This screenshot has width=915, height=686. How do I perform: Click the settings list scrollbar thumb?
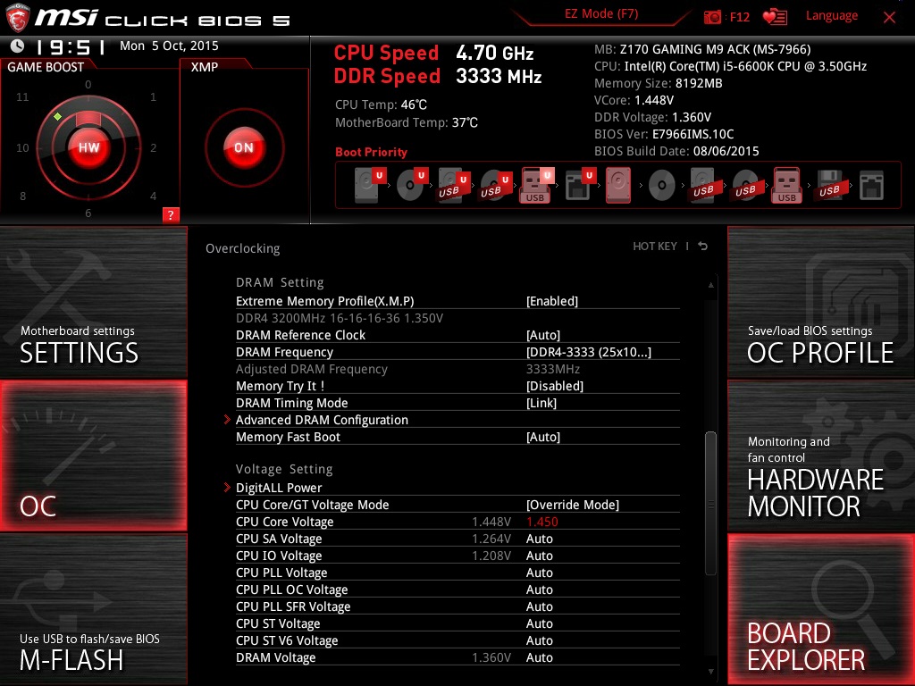[710, 503]
